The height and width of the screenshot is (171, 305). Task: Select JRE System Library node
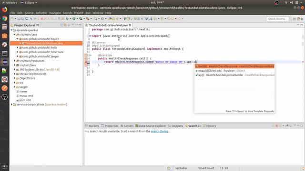[x=38, y=69]
